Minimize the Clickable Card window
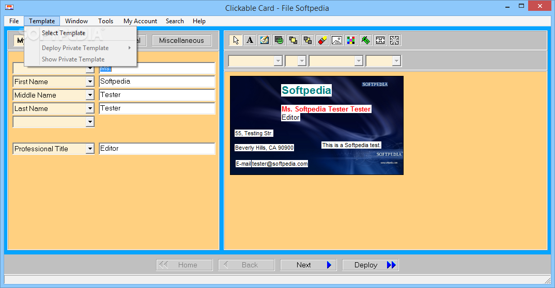 click(x=507, y=6)
